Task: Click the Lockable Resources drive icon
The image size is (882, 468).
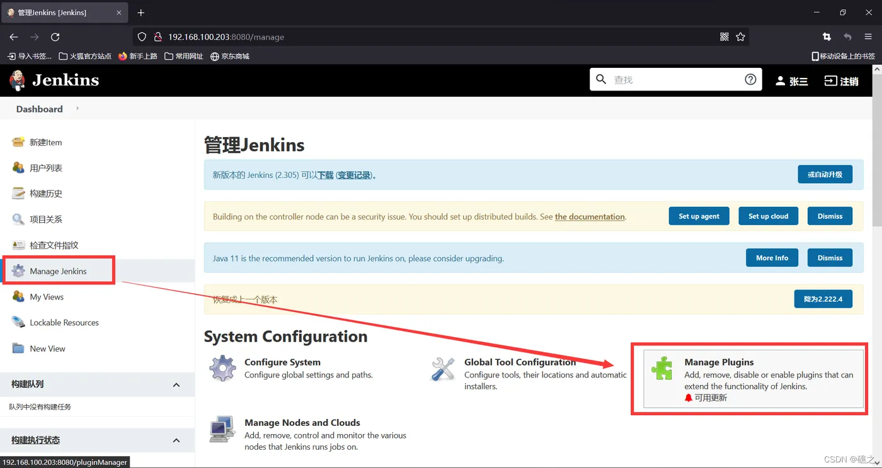Action: [x=18, y=323]
